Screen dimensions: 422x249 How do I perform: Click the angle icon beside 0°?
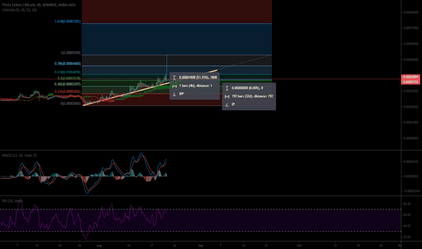pyautogui.click(x=227, y=105)
